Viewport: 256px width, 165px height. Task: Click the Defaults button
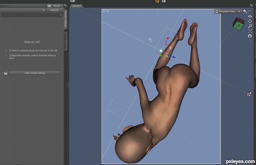click(54, 10)
